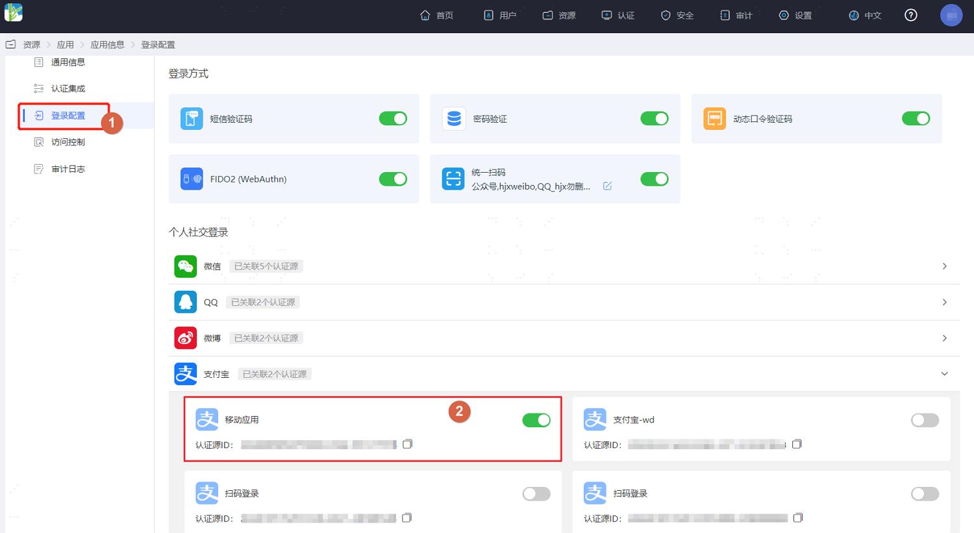The width and height of the screenshot is (974, 533).
Task: Copy the 移动应用 认证源ID
Action: (407, 444)
